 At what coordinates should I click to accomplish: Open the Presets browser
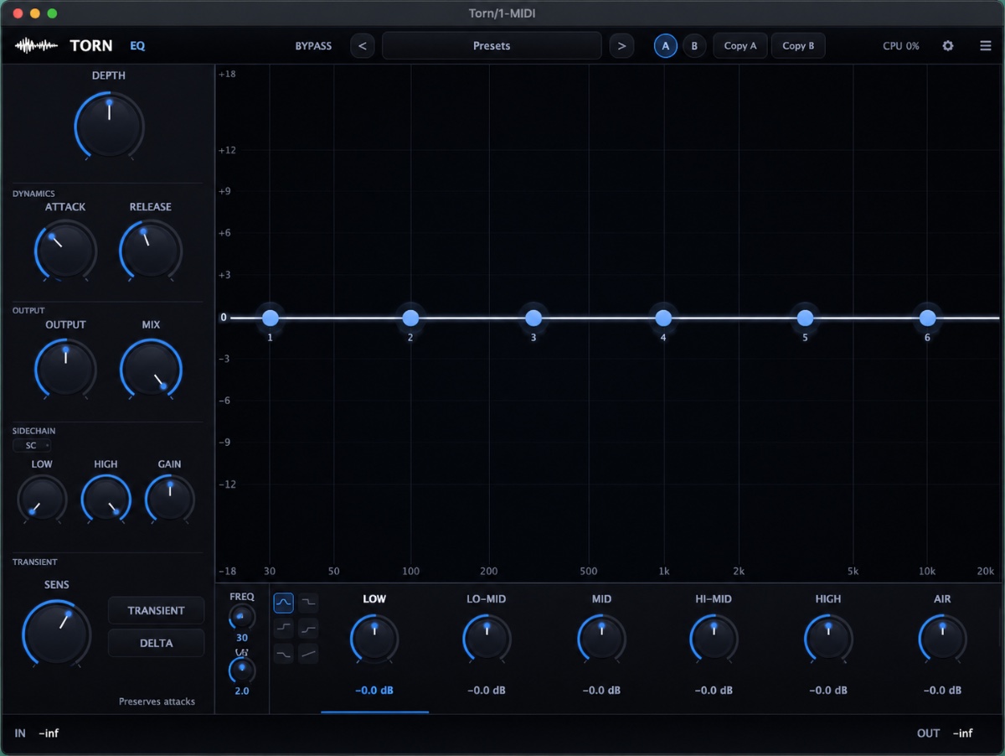coord(492,45)
